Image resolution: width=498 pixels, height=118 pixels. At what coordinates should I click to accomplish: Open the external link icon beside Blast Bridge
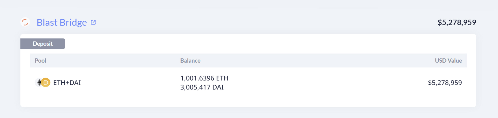[93, 22]
